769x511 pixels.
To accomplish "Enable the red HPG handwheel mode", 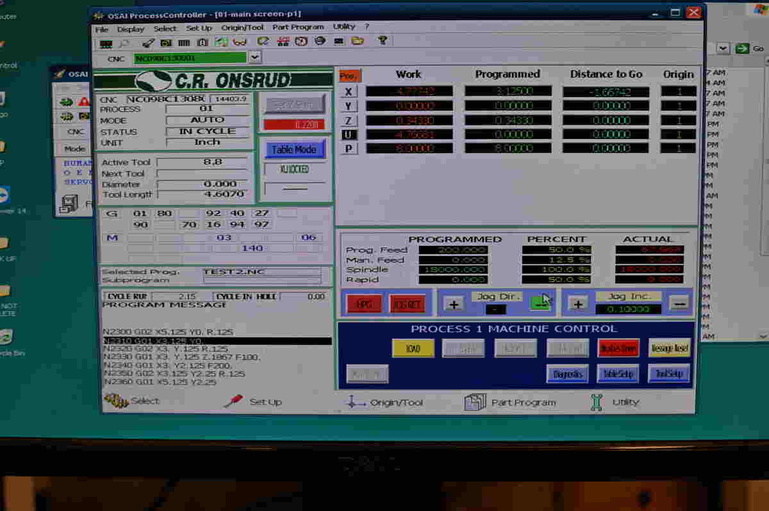I will [364, 303].
